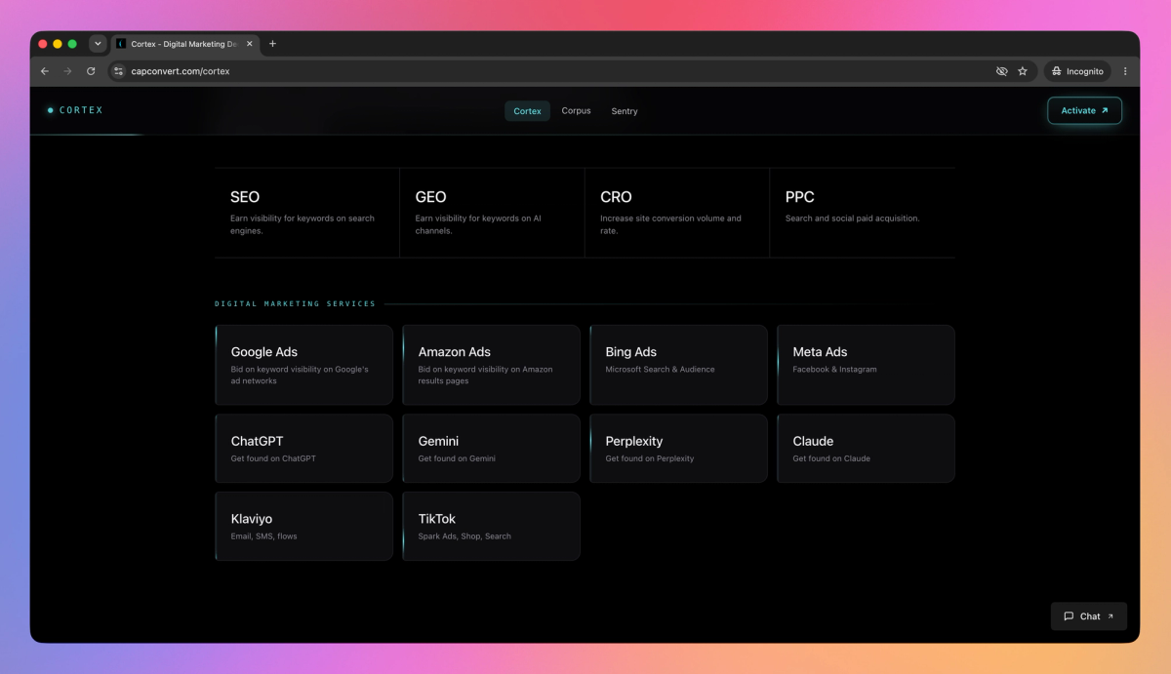Open the Gemini service card
This screenshot has height=674, width=1171.
pyautogui.click(x=491, y=449)
